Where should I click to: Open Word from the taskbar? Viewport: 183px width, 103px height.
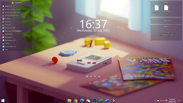[x=107, y=100]
